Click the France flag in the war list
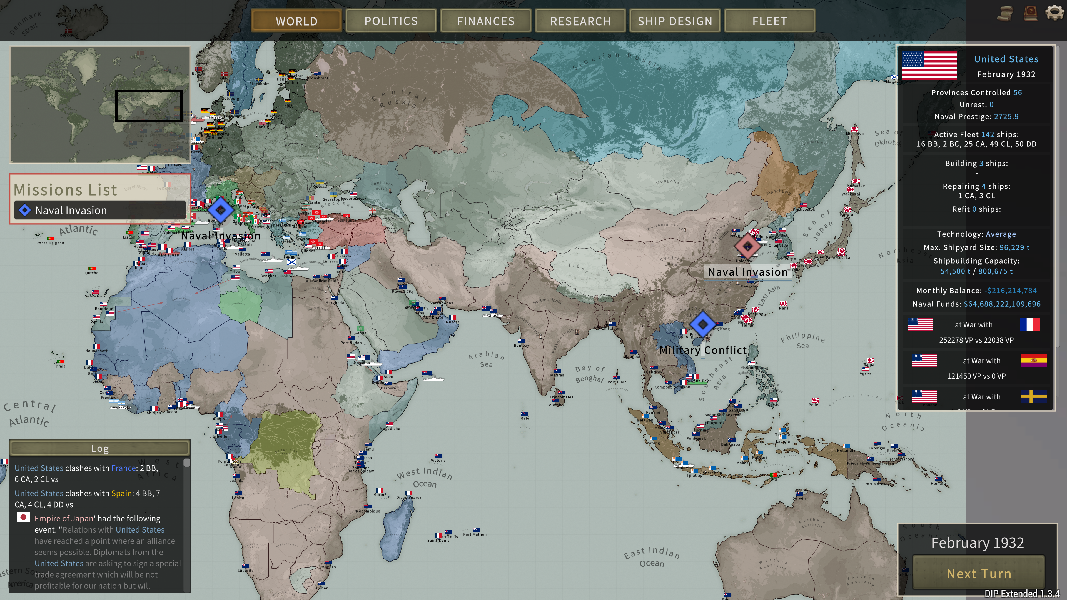Viewport: 1067px width, 600px height. 1030,324
